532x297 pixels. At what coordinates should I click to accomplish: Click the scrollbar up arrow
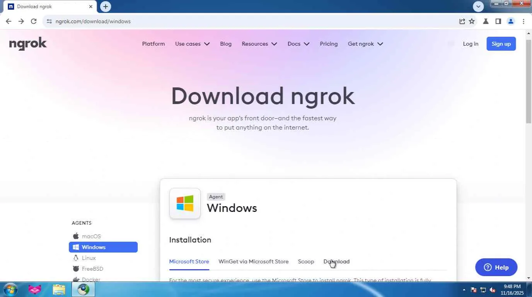pyautogui.click(x=529, y=33)
